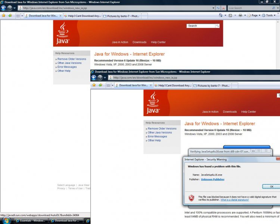Switch to 'Pictures by berto-7' tab in rear window
The height and width of the screenshot is (224, 280).
[x=122, y=16]
